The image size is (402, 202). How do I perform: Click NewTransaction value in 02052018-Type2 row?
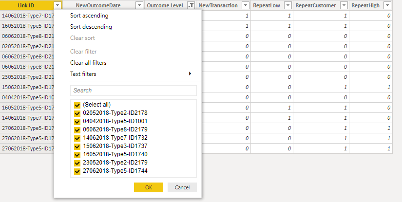(x=247, y=46)
